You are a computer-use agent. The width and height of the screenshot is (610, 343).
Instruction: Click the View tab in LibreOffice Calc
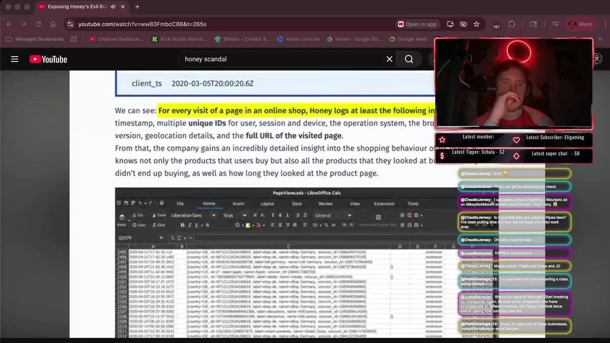pos(355,203)
